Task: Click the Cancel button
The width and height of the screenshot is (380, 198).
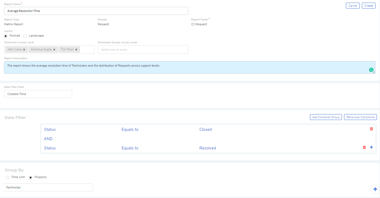Action: click(353, 6)
